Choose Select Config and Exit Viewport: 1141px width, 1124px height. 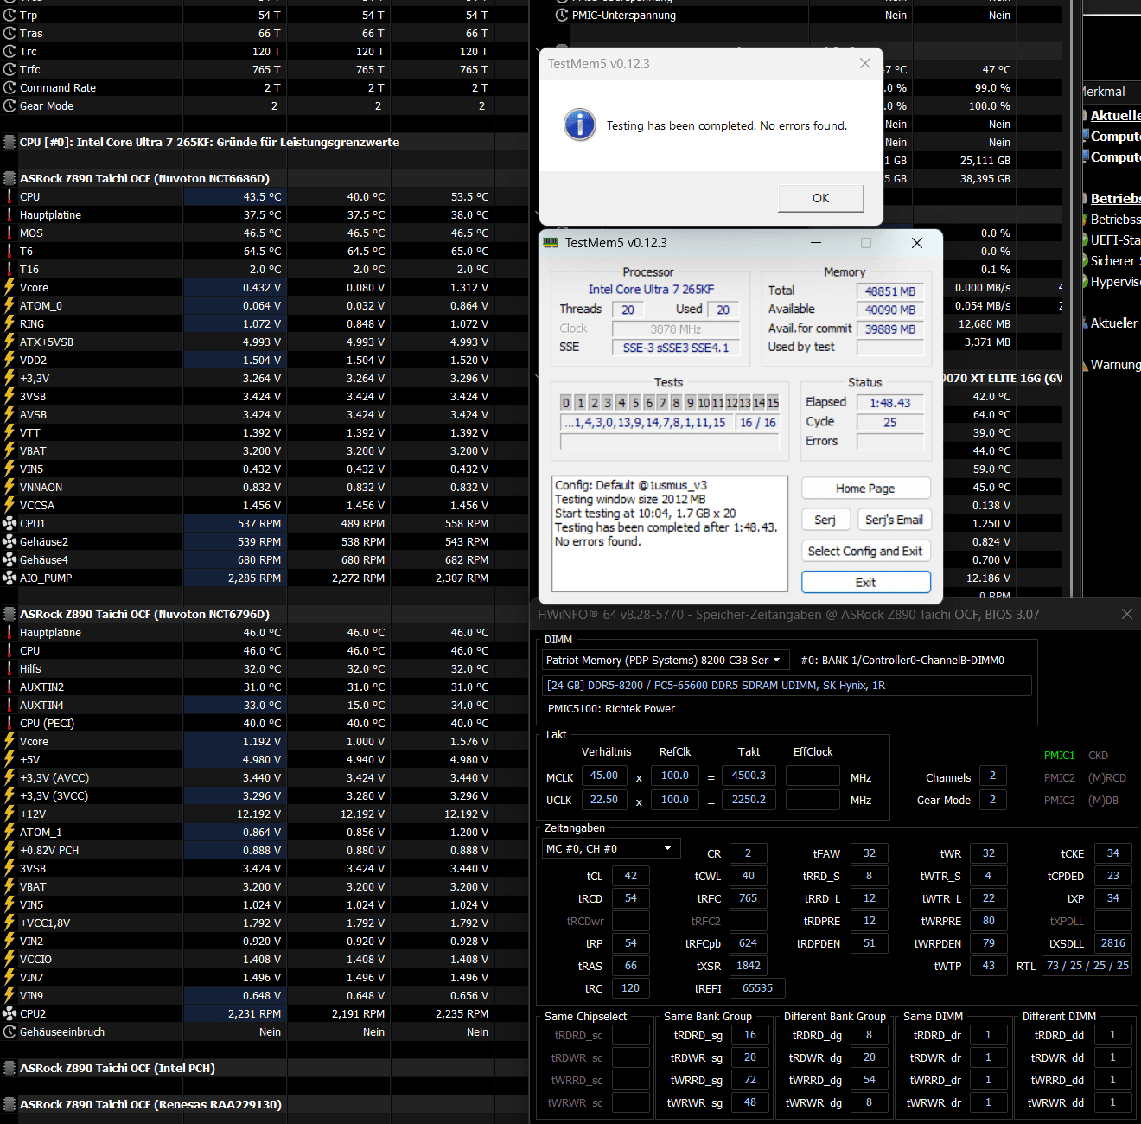pyautogui.click(x=865, y=551)
